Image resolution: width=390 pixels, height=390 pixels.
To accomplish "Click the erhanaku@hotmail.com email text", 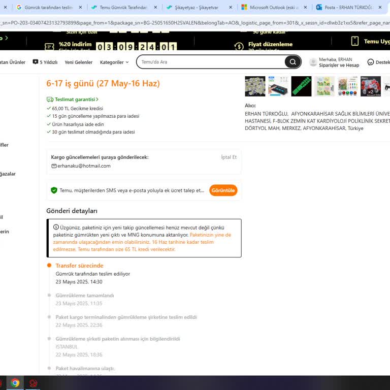I will pos(84,166).
